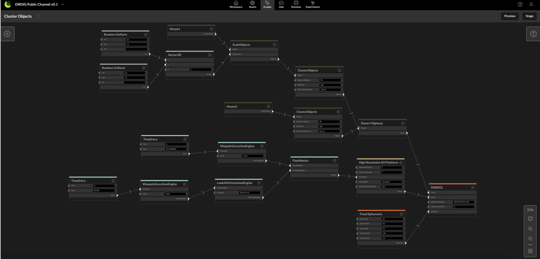Click the zoom in magnifier icon
540x259 pixels.
530,229
